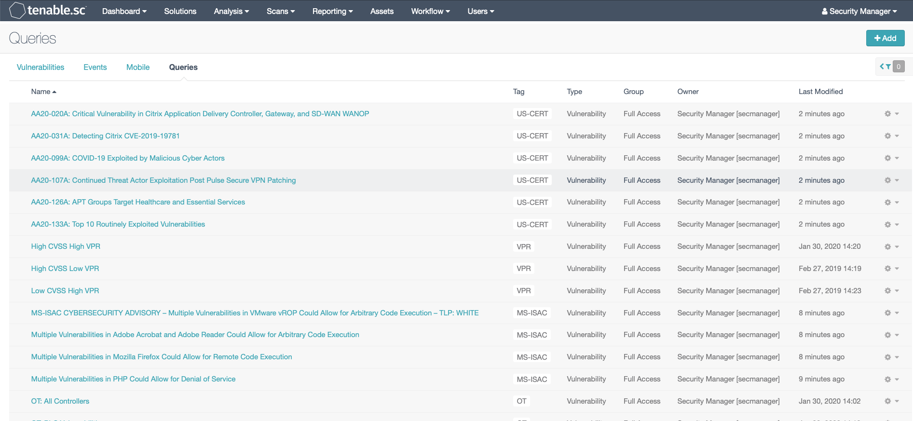Screen dimensions: 913x421
Task: Open AA20-099A COVID-19 Exploited query
Action: 128,158
